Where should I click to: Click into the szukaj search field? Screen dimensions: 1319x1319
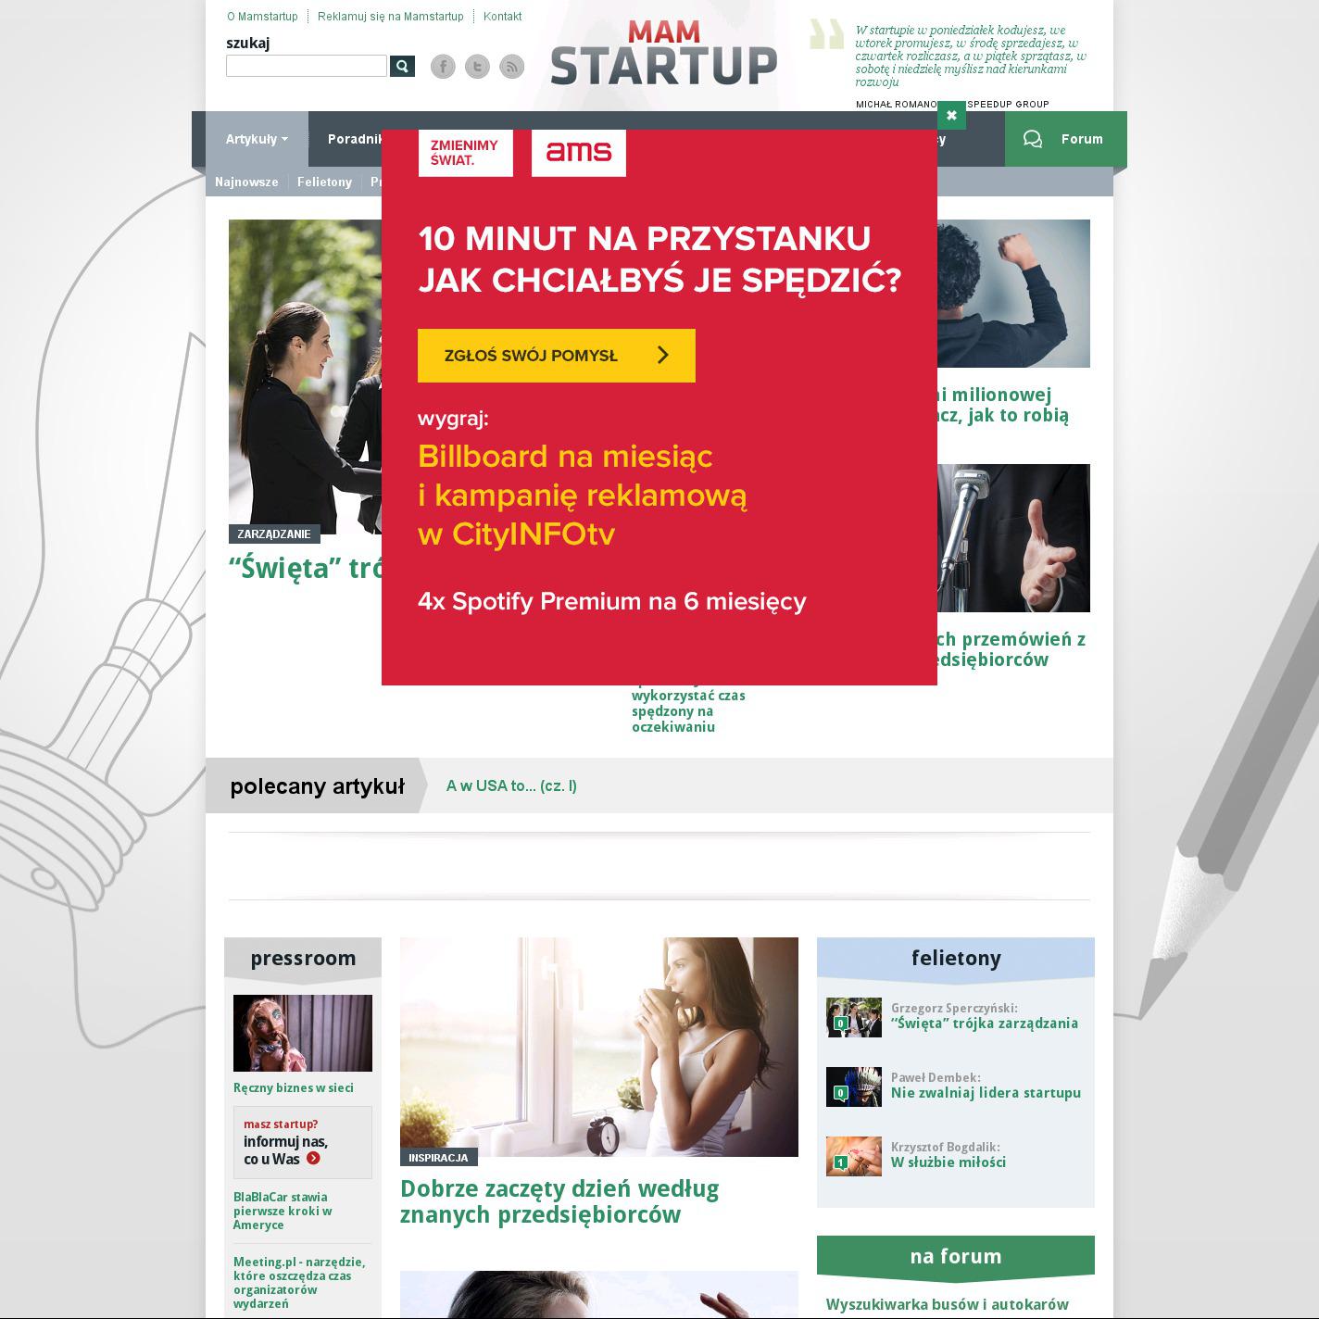[307, 66]
